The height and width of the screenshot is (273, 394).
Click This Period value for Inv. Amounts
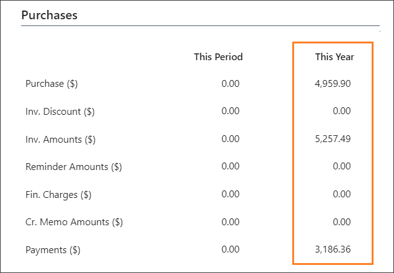pyautogui.click(x=230, y=139)
